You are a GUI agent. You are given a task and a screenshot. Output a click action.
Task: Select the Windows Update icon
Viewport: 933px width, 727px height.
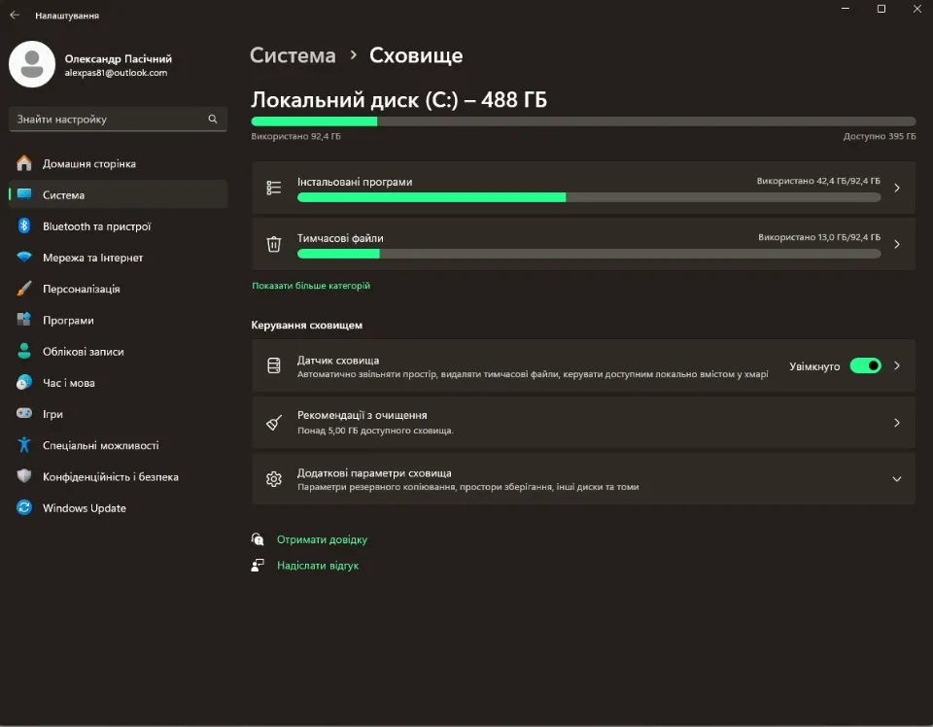point(24,508)
